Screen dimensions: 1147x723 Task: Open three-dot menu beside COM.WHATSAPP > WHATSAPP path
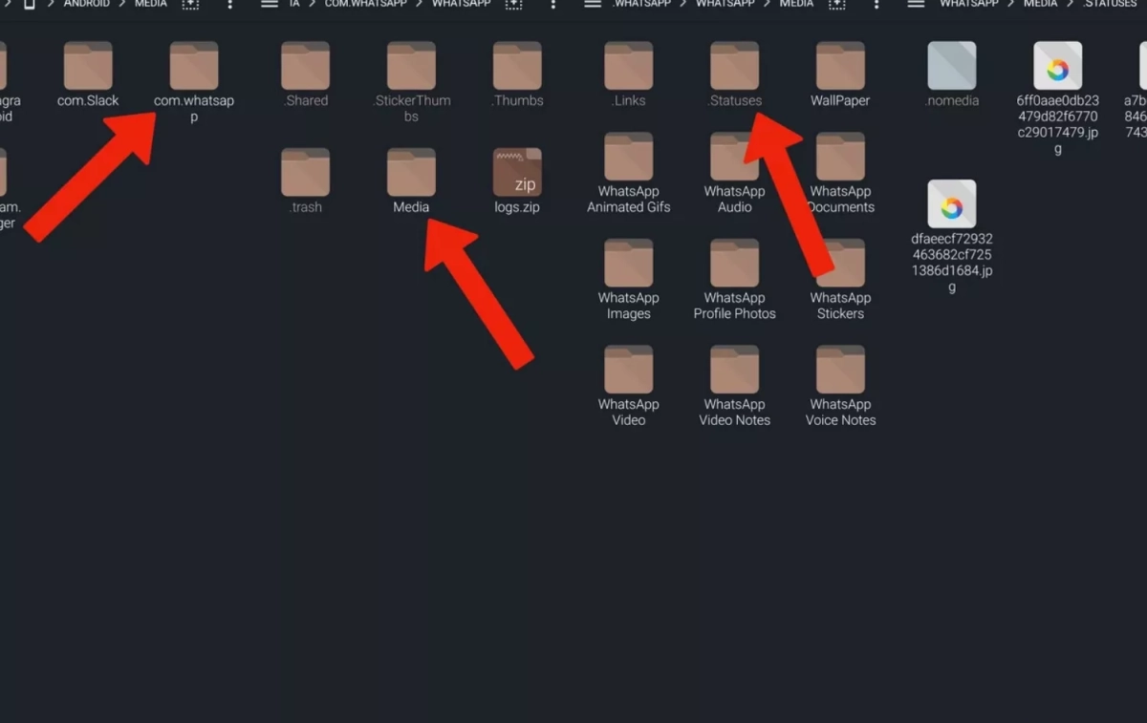[552, 5]
